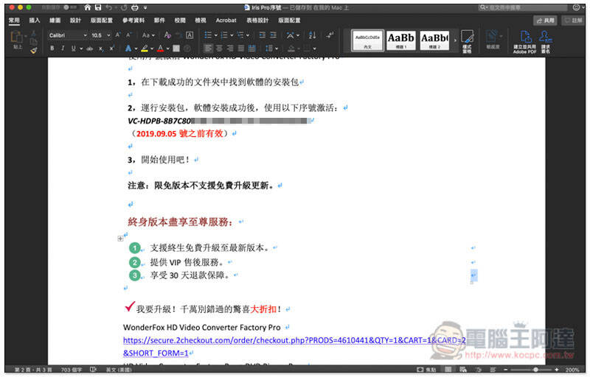This screenshot has height=377, width=590.
Task: Apply the 標題 1 style
Action: click(x=400, y=40)
